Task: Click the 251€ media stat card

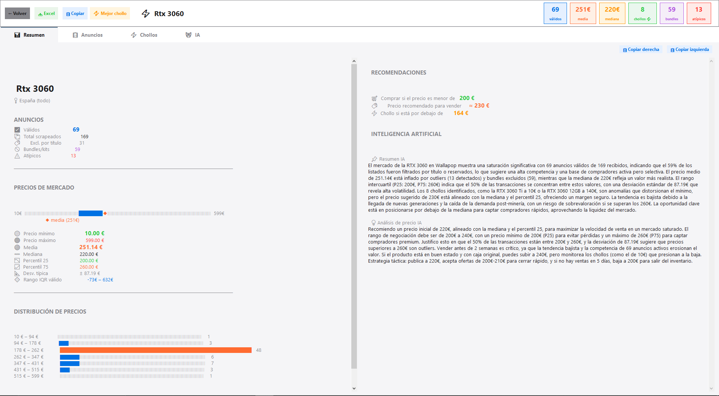Action: [583, 13]
